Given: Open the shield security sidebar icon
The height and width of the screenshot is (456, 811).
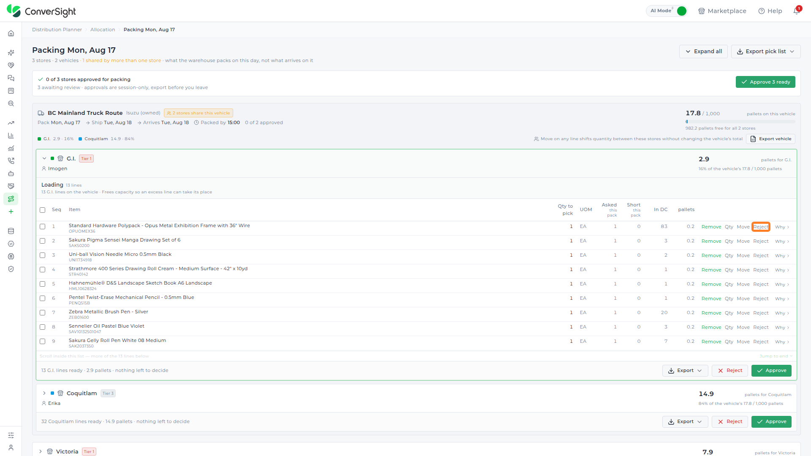Looking at the screenshot, I should coord(11,269).
